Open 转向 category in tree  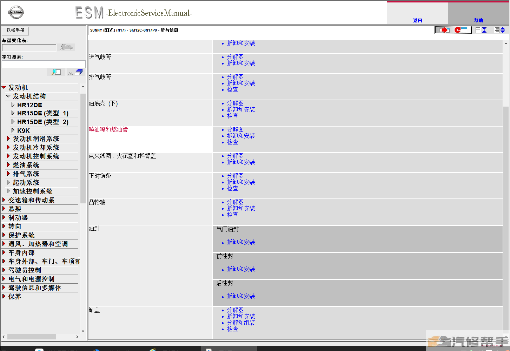click(15, 226)
